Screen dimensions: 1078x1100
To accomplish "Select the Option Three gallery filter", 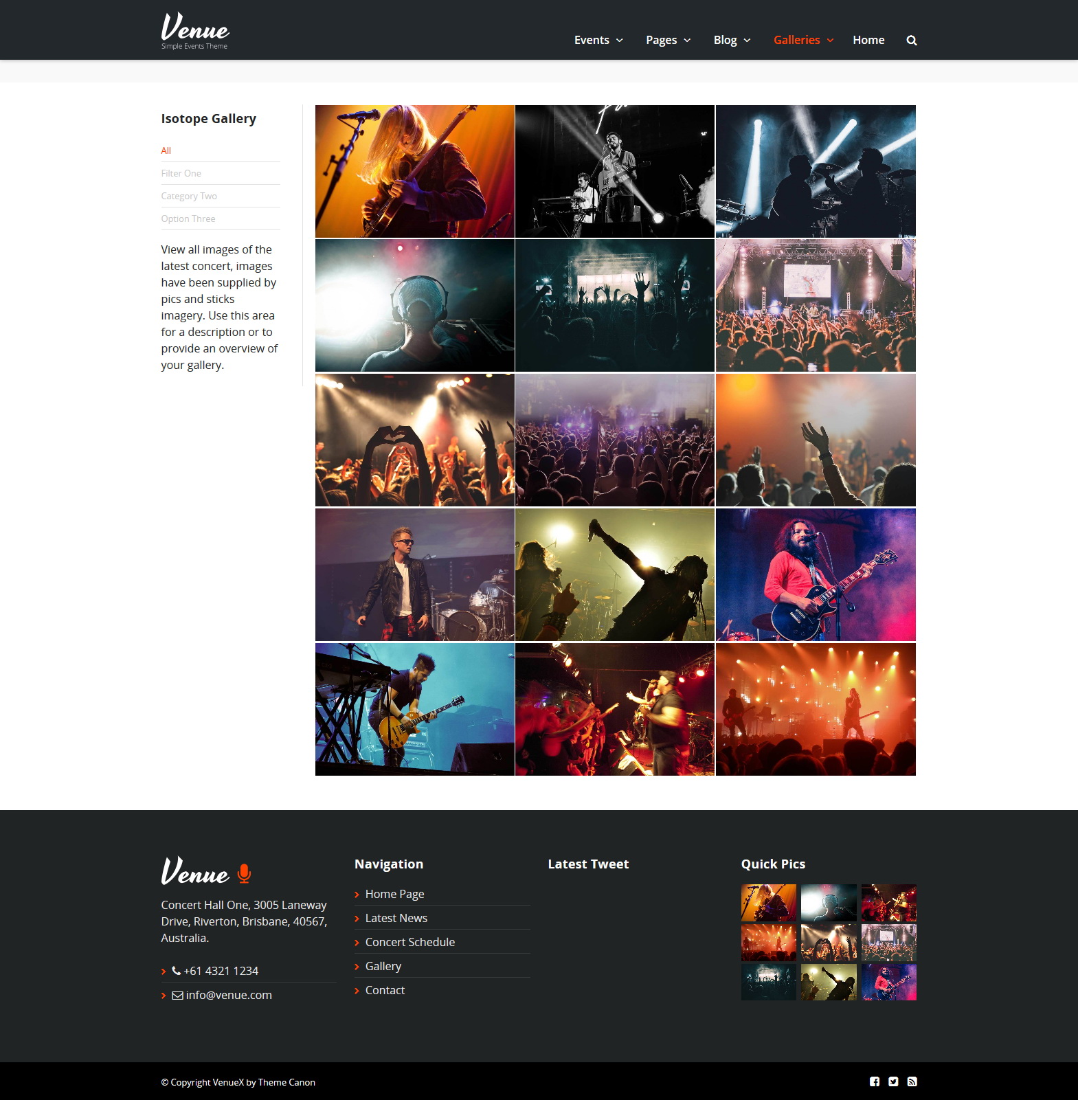I will (x=188, y=218).
